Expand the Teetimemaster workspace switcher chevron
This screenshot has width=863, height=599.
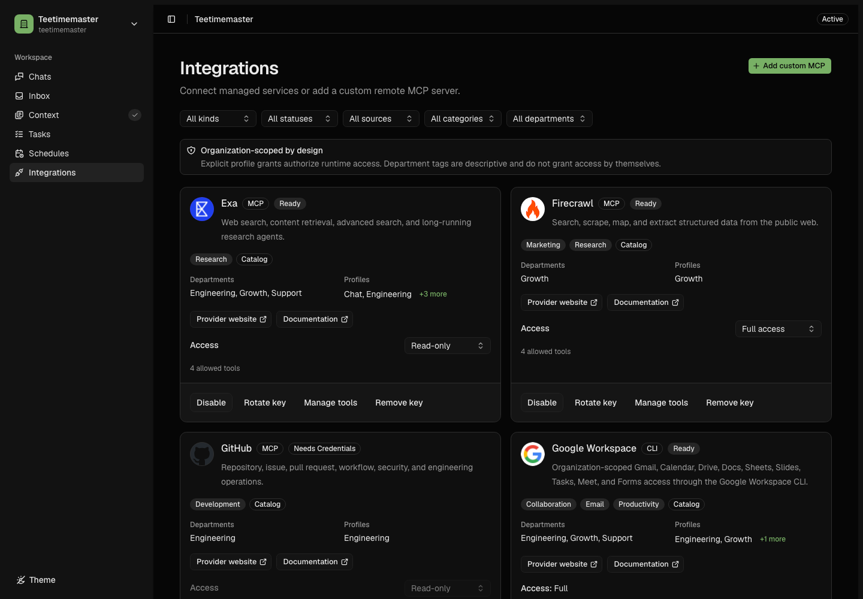pyautogui.click(x=134, y=24)
